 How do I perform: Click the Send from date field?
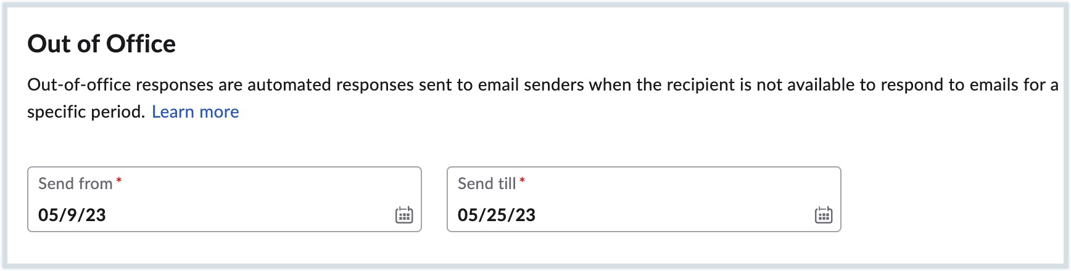225,199
